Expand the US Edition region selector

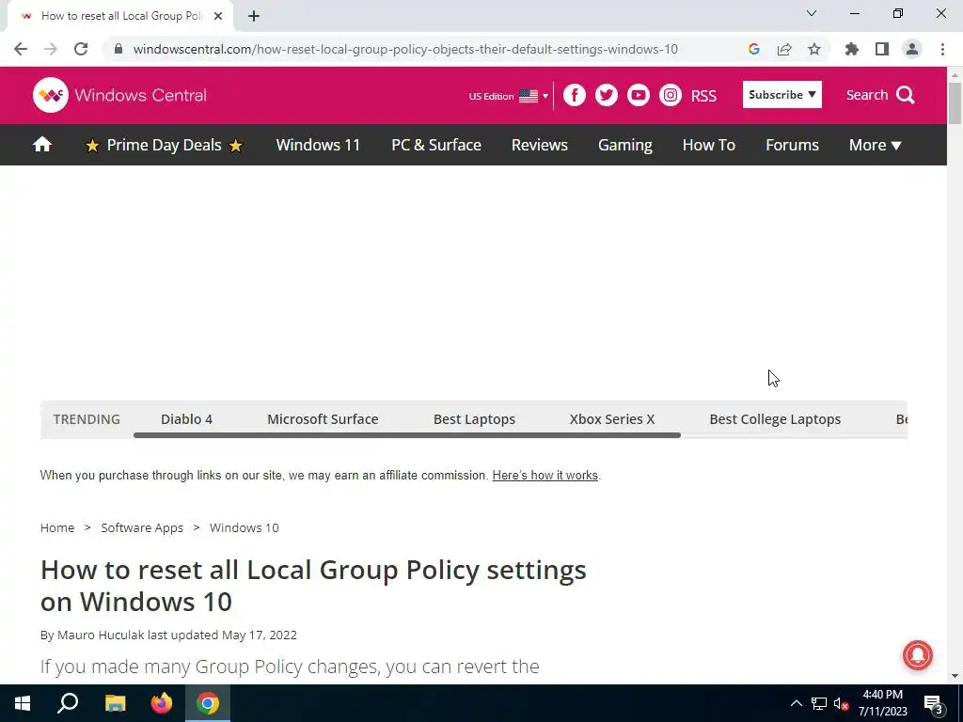pos(509,96)
